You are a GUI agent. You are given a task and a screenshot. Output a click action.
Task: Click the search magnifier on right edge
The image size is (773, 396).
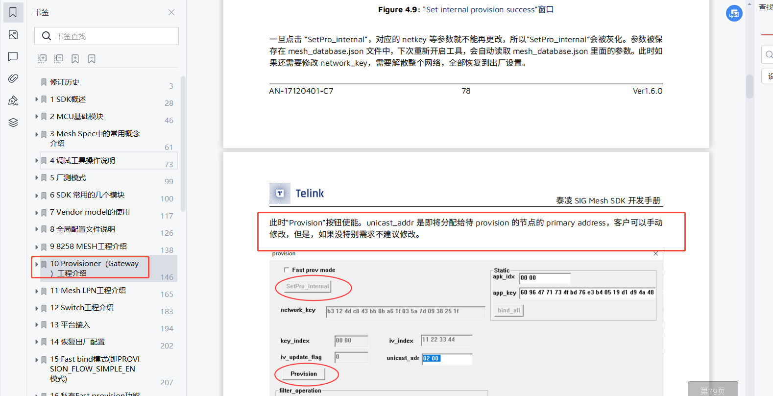point(769,54)
